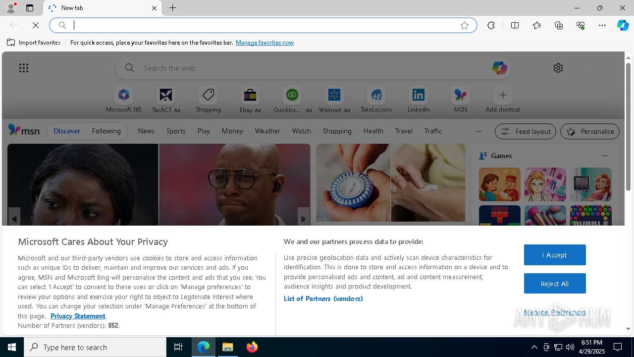
Task: Click Reject All button
Action: (555, 284)
